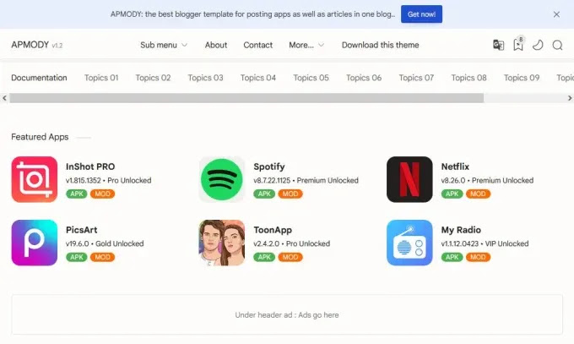
Task: Click the v8.7.22.1125 Premium Unlocked text
Action: [306, 180]
